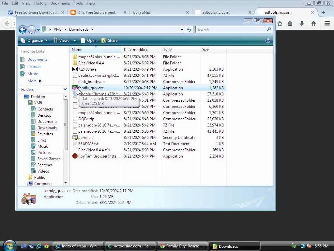
Task: Click the refresh button next to address bar
Action: click(189, 29)
